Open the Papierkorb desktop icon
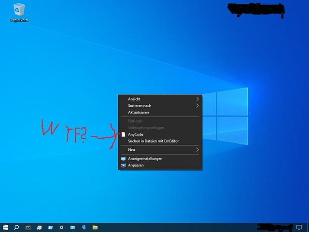This screenshot has height=232, width=309. tap(19, 12)
